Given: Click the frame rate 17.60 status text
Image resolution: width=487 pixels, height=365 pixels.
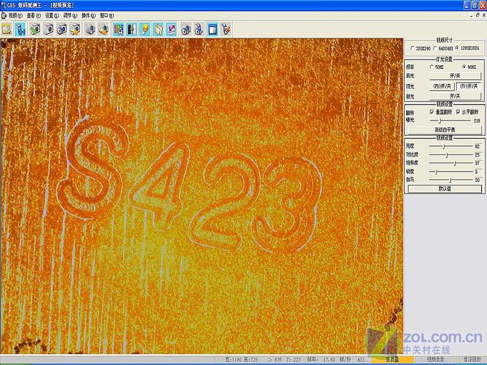Looking at the screenshot, I should coord(329,360).
